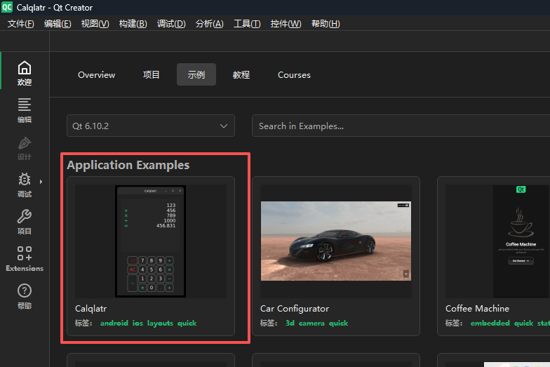Open the Calqlatr example thumbnail
This screenshot has width=550, height=367.
[150, 241]
